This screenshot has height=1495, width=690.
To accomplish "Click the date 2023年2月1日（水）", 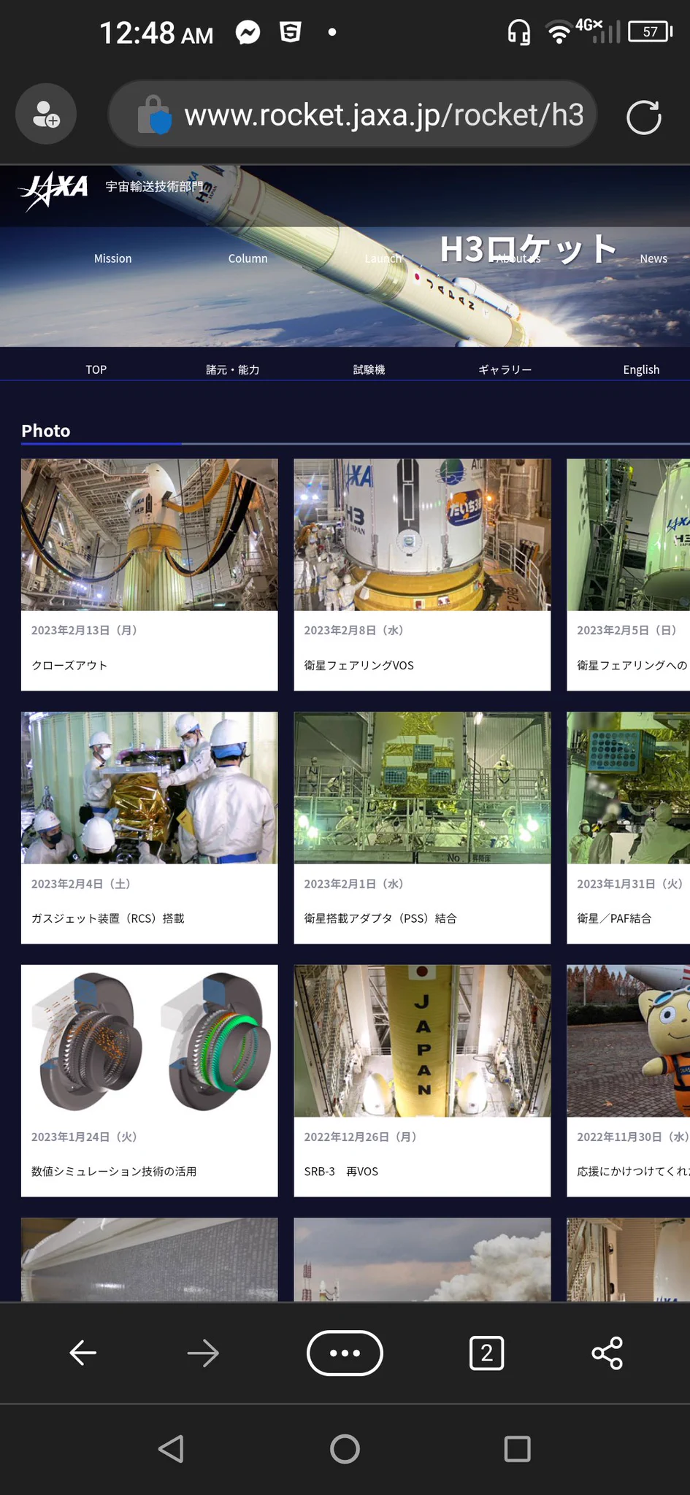I will click(354, 883).
